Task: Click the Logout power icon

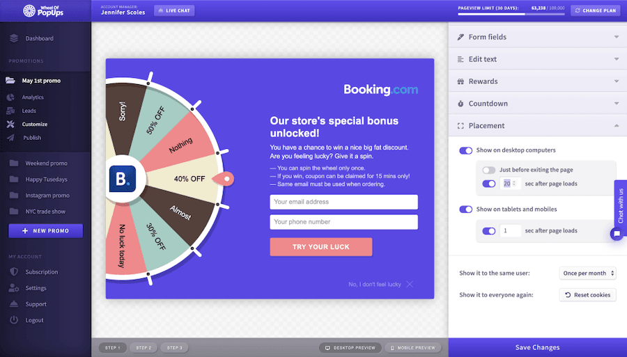Action: click(13, 320)
